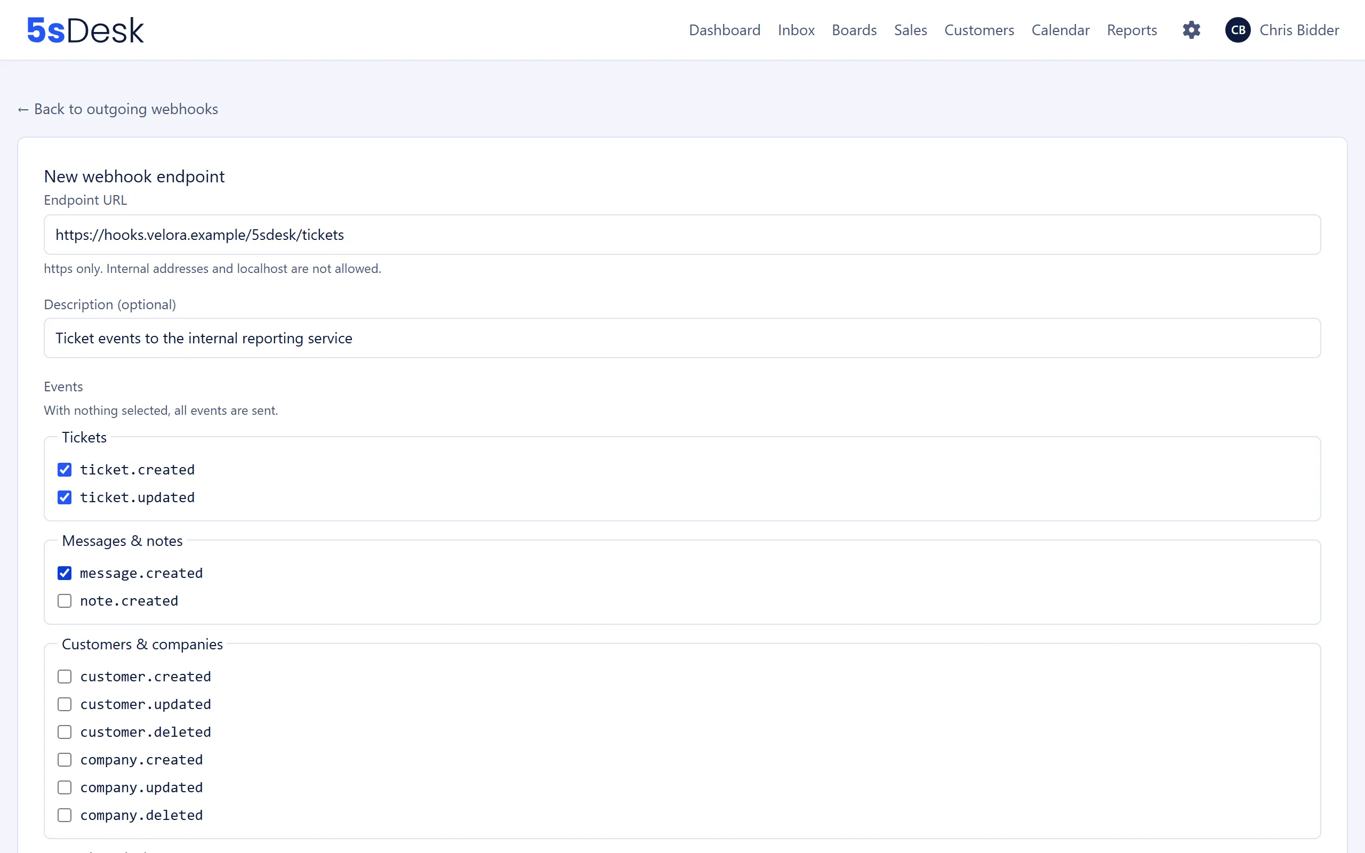The height and width of the screenshot is (853, 1365).
Task: Click the 'Customers & companies' group legend
Action: pyautogui.click(x=142, y=643)
